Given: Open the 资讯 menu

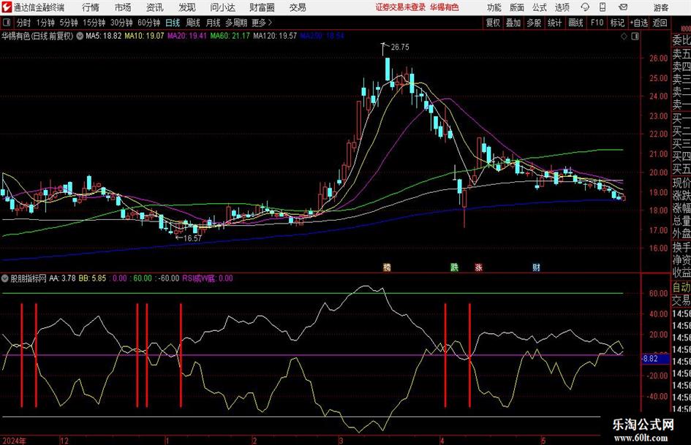Looking at the screenshot, I should (155, 7).
